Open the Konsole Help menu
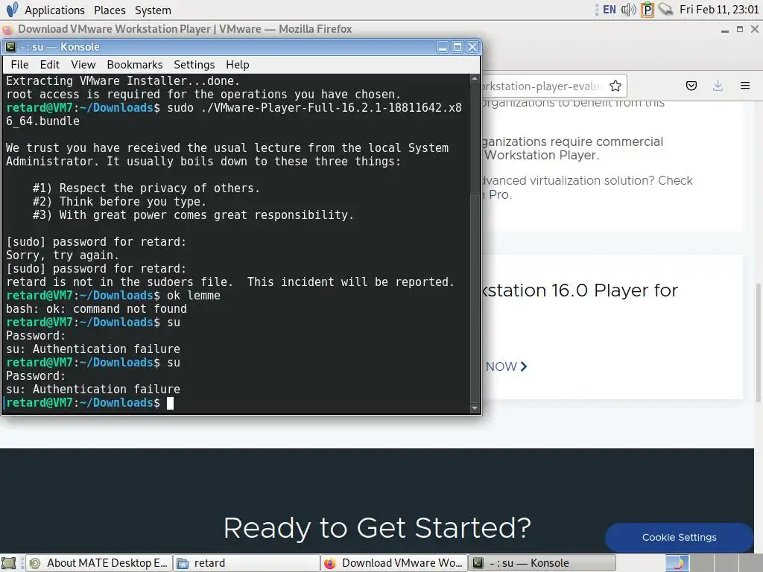This screenshot has height=572, width=763. tap(238, 65)
